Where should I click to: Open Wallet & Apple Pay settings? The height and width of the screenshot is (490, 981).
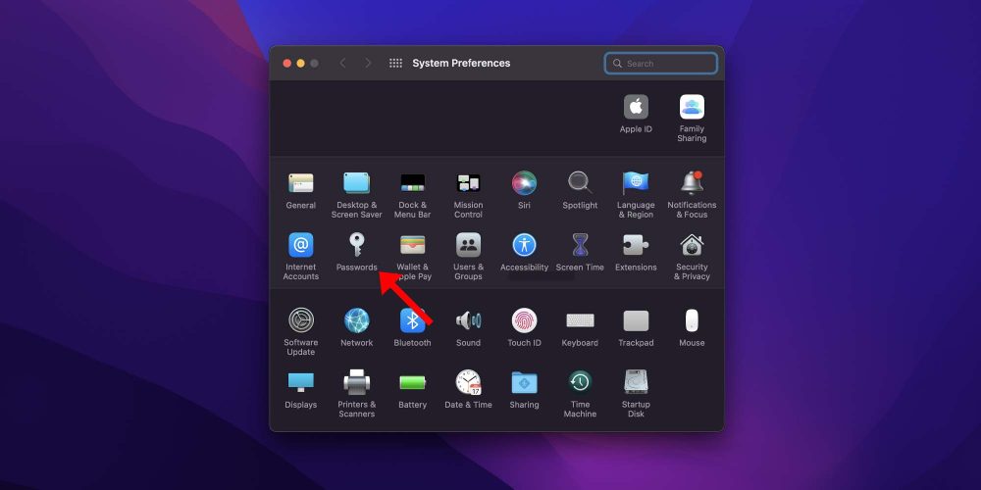coord(412,245)
